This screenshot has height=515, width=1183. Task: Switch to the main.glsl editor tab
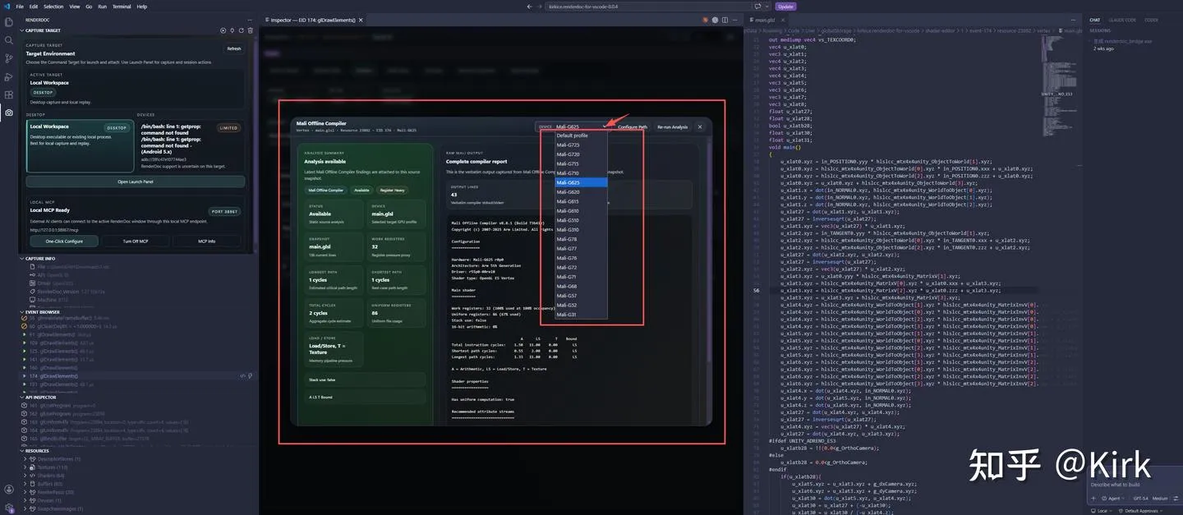tap(765, 20)
